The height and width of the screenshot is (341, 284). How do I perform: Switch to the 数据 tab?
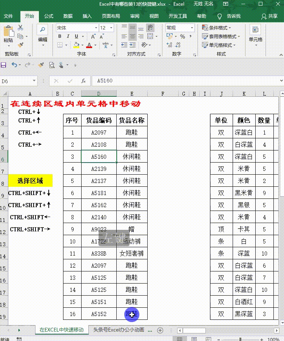point(68,16)
